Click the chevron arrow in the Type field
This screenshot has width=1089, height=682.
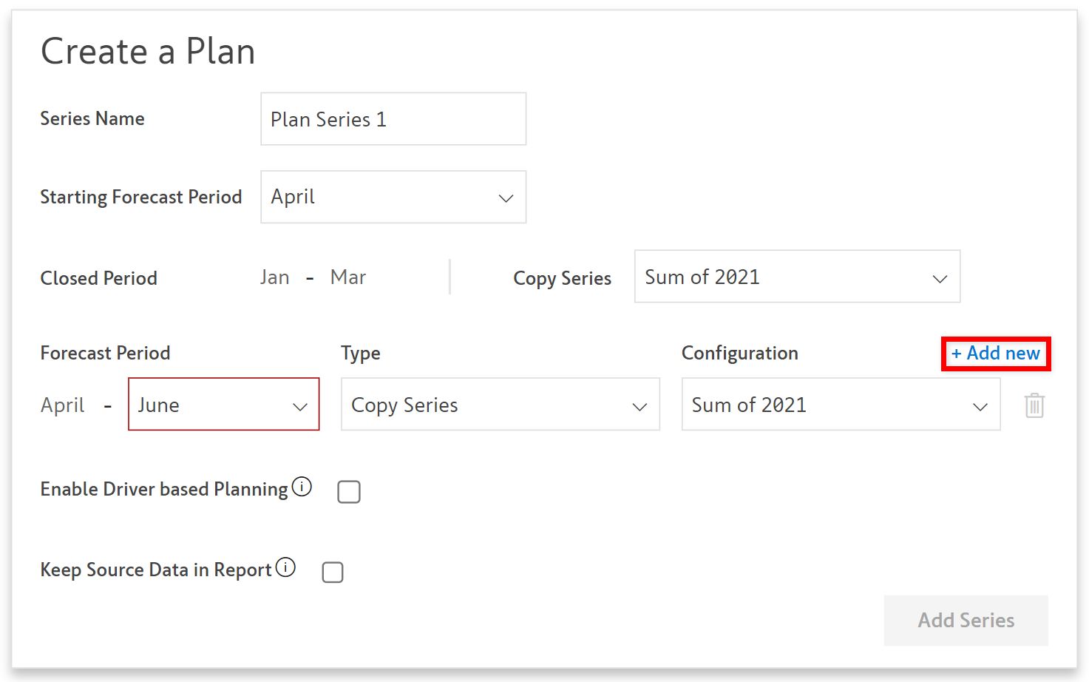pyautogui.click(x=640, y=407)
